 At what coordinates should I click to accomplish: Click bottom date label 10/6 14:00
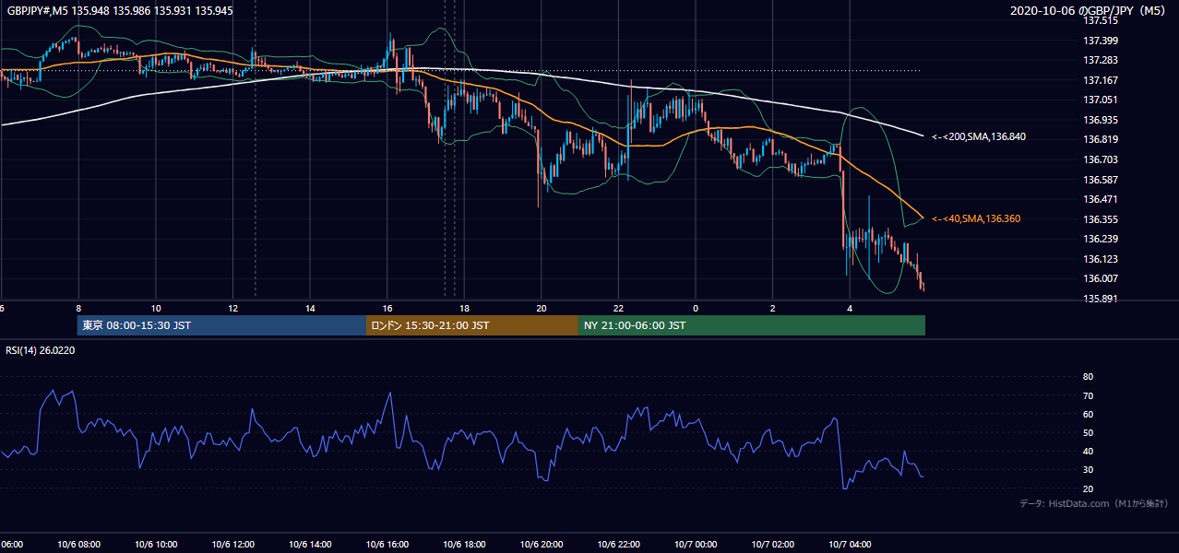310,544
